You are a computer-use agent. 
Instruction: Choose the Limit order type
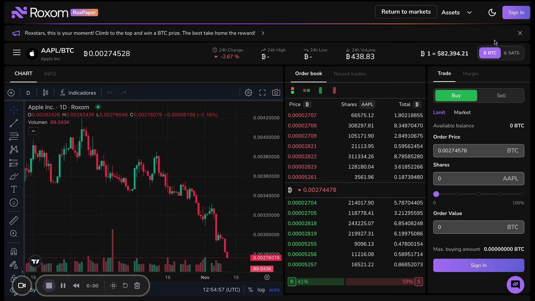pyautogui.click(x=439, y=112)
